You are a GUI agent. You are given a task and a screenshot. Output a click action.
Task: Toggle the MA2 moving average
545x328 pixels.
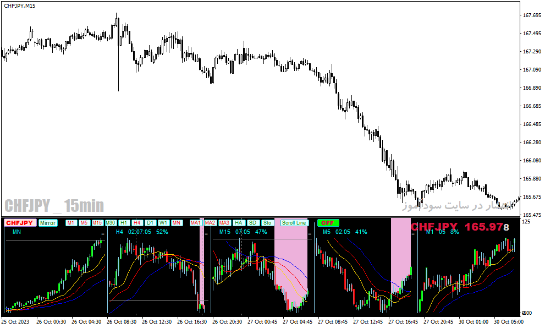210,223
